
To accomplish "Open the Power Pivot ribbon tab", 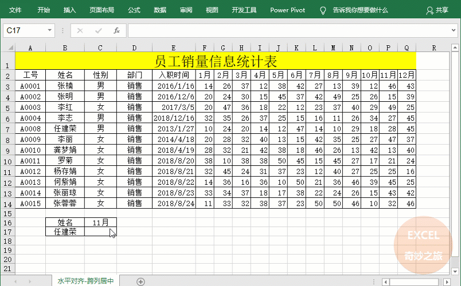I will tap(287, 10).
